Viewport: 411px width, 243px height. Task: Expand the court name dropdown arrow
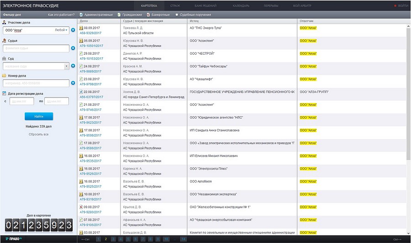(x=67, y=66)
